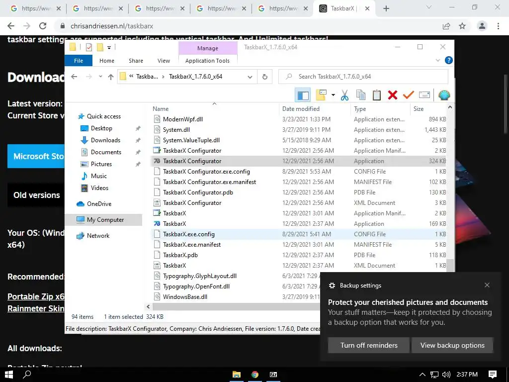Open the Action Center notification icon
Screen dimensions: 509x382
(x=493, y=375)
